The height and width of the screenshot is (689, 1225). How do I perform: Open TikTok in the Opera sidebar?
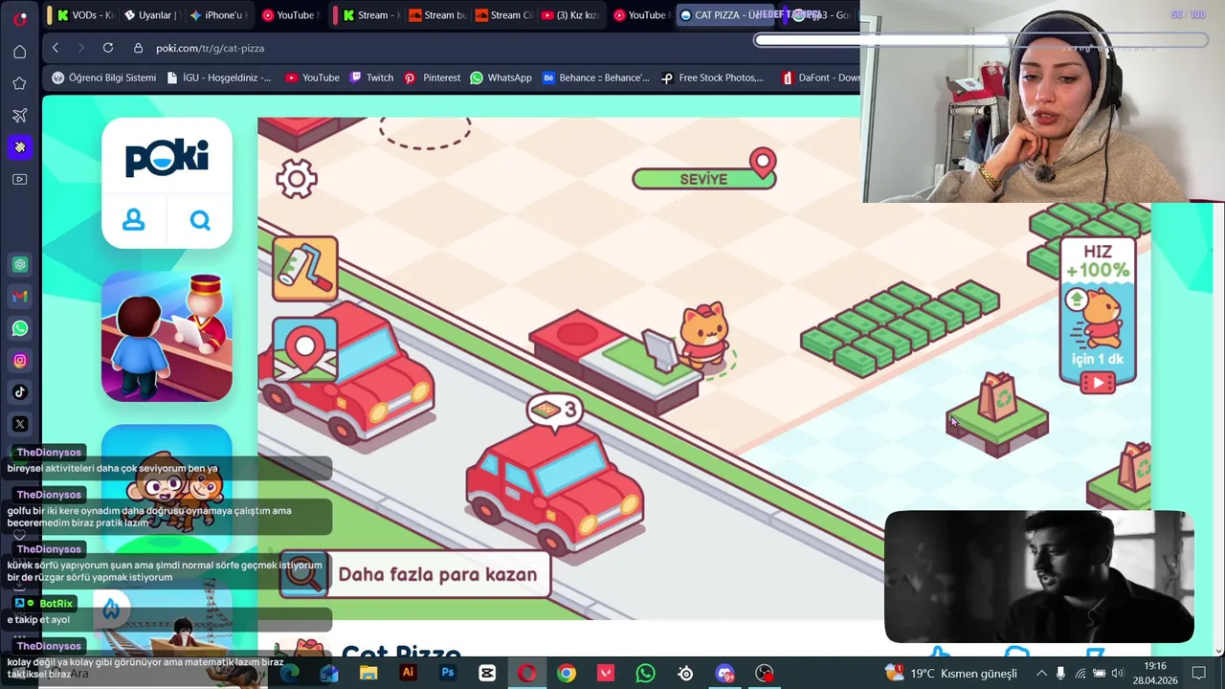20,391
